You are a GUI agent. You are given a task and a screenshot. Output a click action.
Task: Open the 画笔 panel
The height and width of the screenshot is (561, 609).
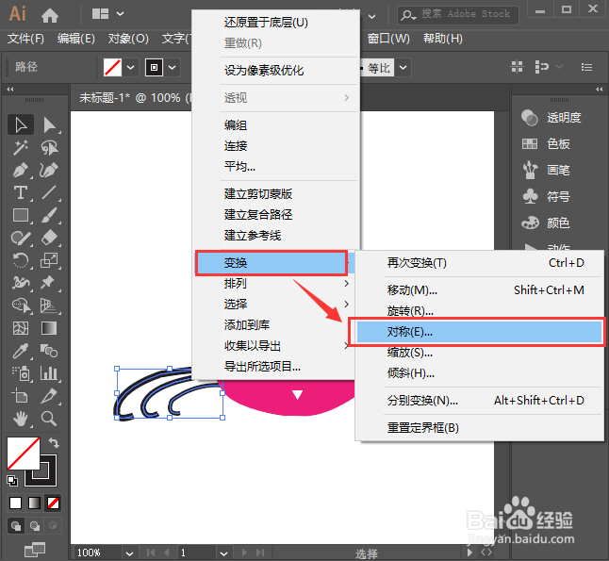546,170
